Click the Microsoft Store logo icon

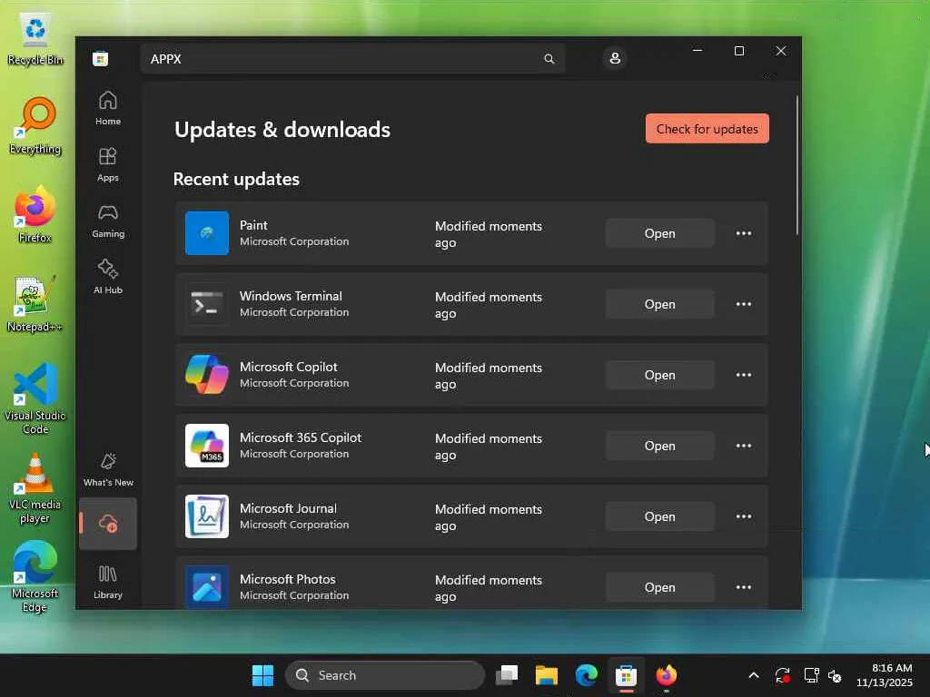[x=100, y=59]
